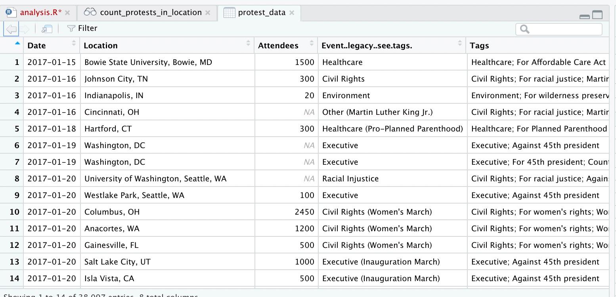Click the forward navigation arrow
The image size is (616, 297).
point(25,29)
